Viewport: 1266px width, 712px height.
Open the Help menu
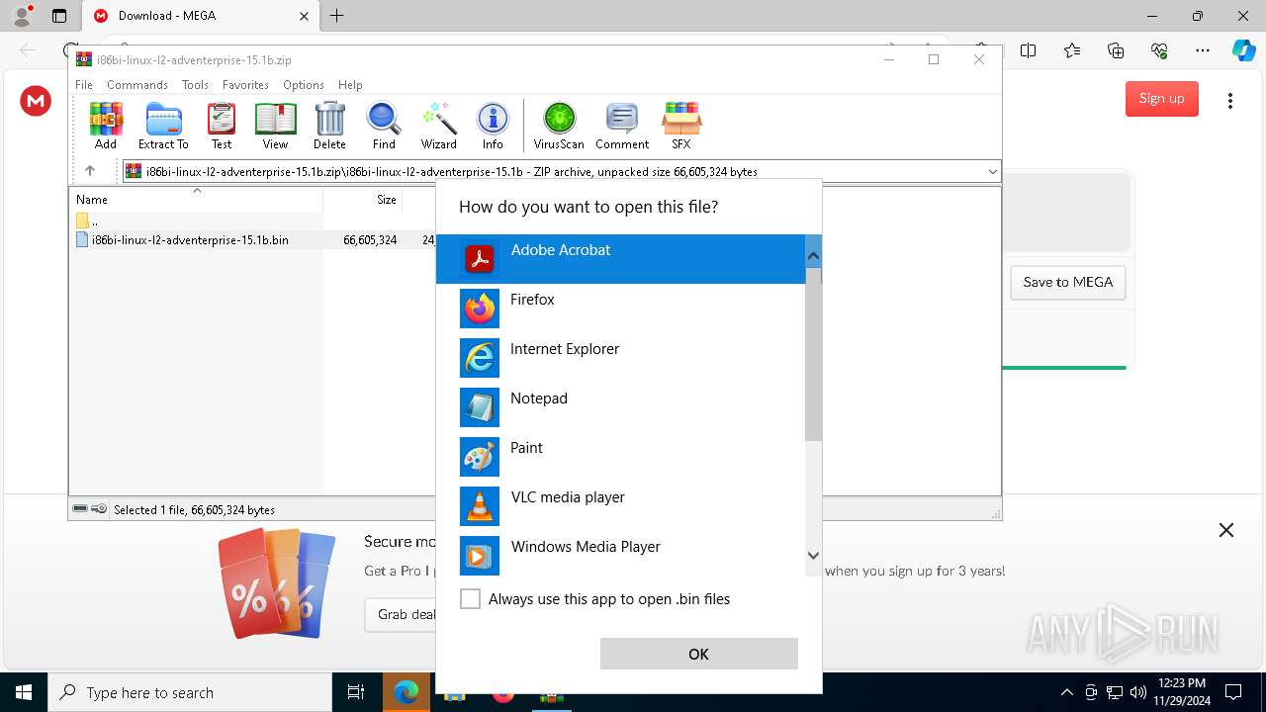coord(350,85)
